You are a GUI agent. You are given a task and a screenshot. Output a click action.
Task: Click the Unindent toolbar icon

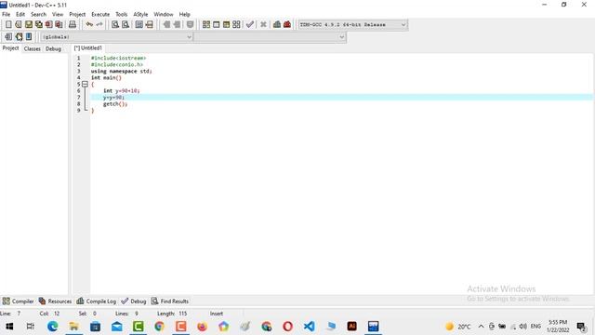coord(177,25)
